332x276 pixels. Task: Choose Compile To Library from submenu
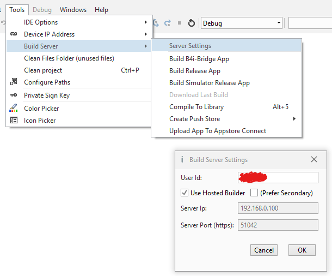[196, 107]
